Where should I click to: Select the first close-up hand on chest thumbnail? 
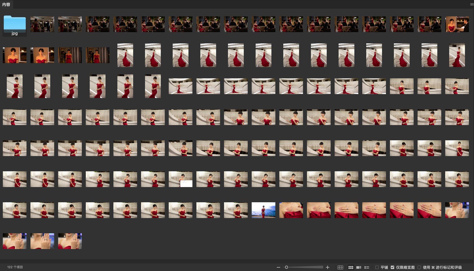(291, 210)
